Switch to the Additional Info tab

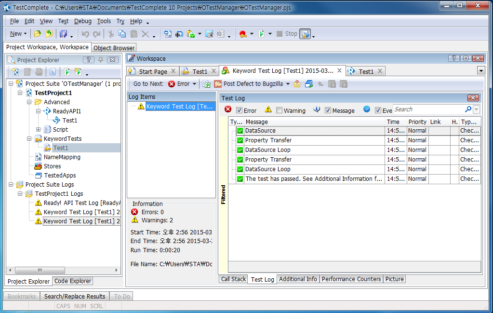pyautogui.click(x=298, y=279)
